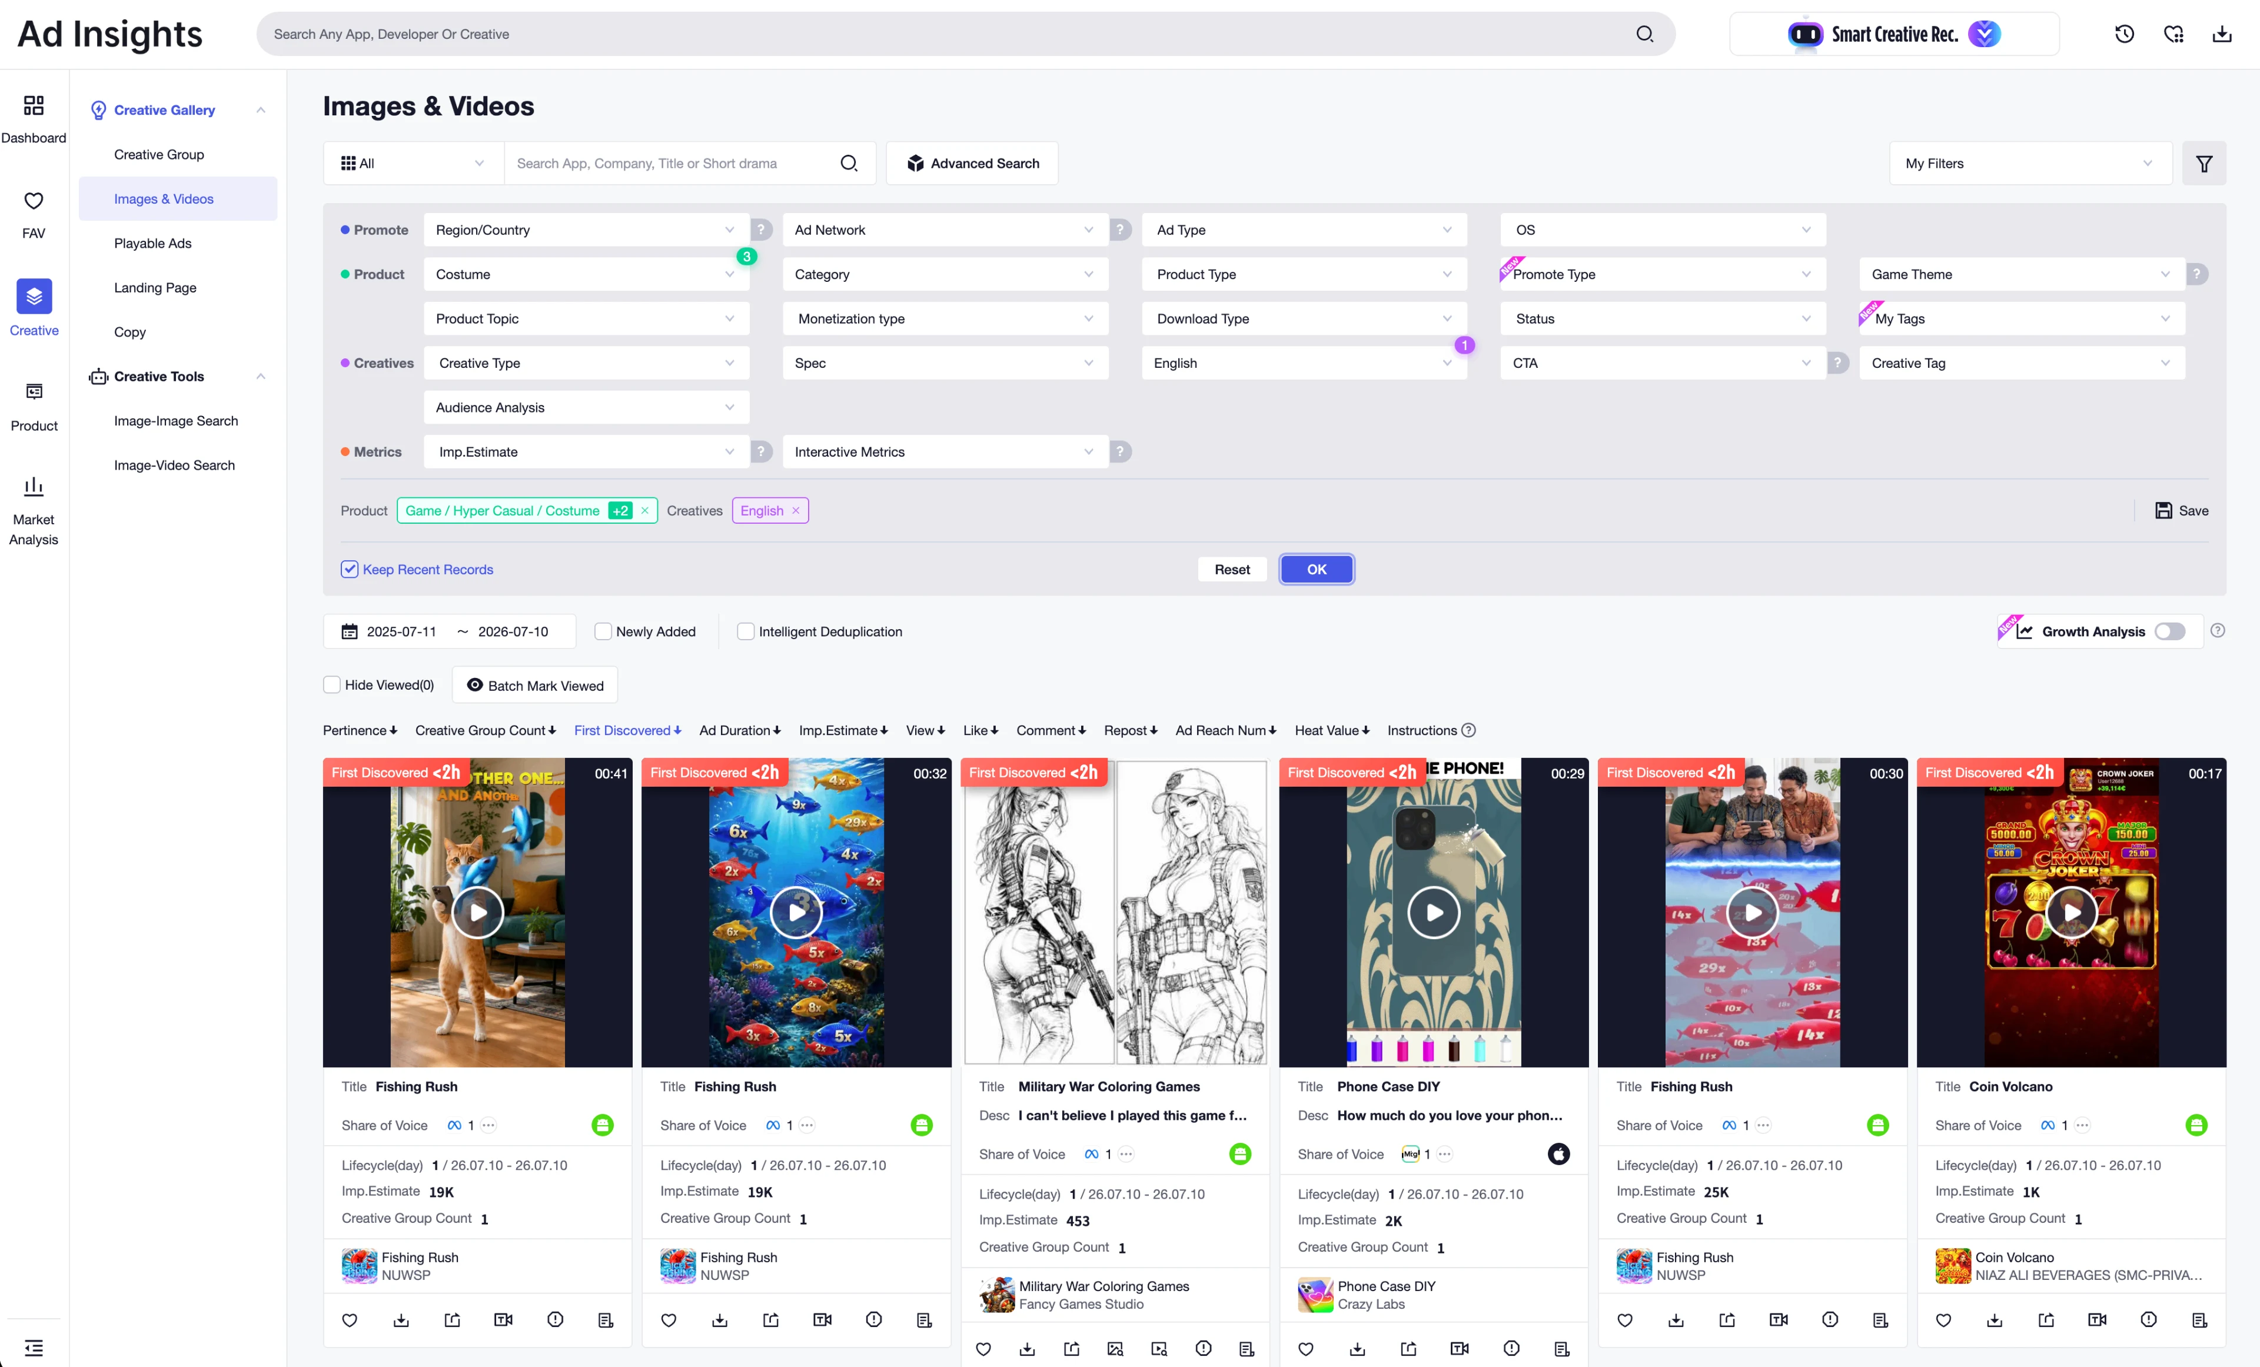This screenshot has height=1367, width=2260.
Task: Open the OS dropdown
Action: (x=1662, y=230)
